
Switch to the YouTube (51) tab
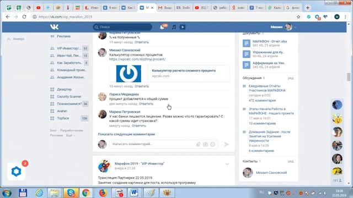201,8
